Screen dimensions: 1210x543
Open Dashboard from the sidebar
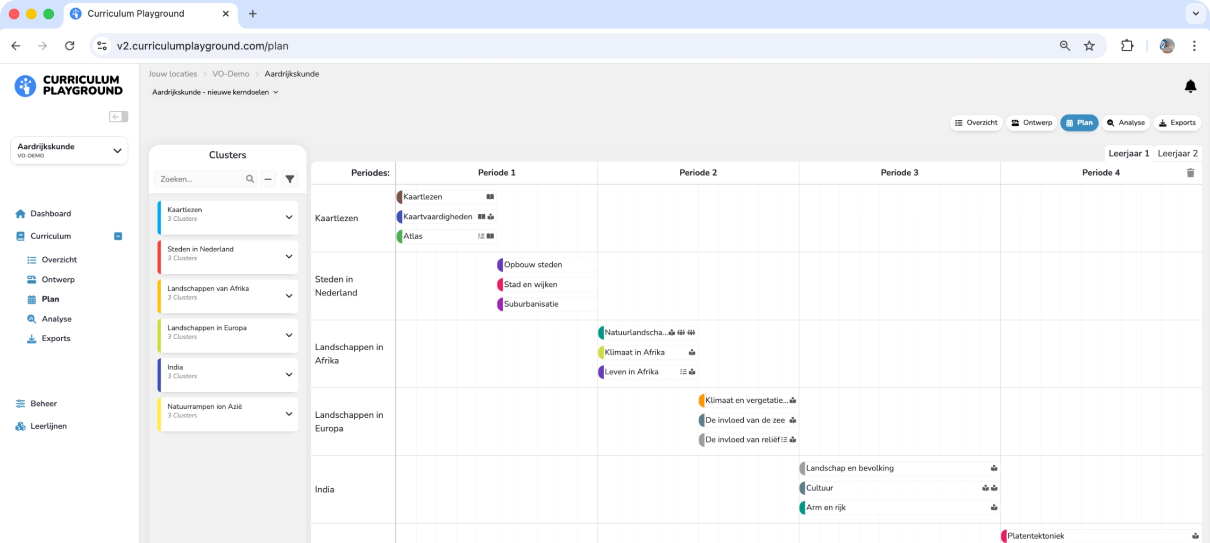pos(50,213)
